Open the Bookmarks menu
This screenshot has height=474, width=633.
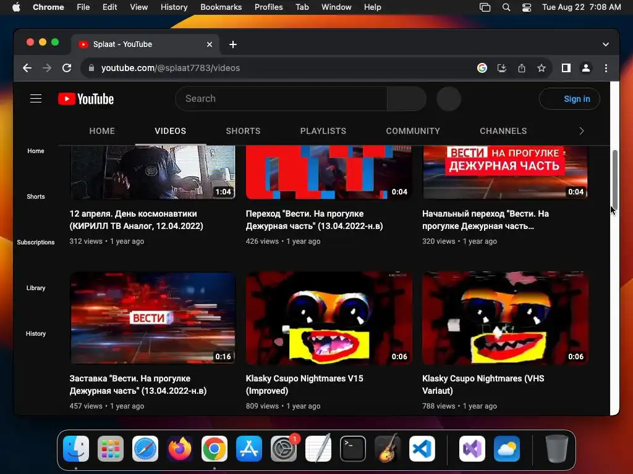221,7
